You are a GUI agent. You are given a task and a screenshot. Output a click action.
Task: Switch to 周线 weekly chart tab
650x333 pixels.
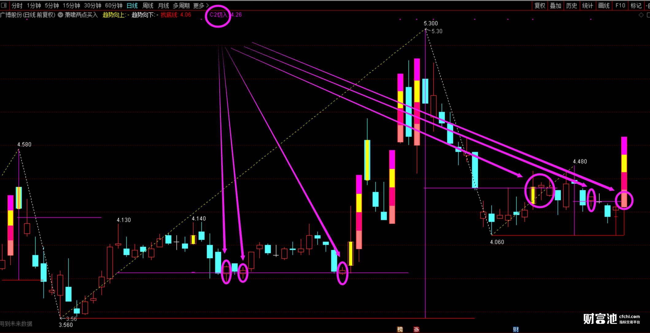pos(148,6)
